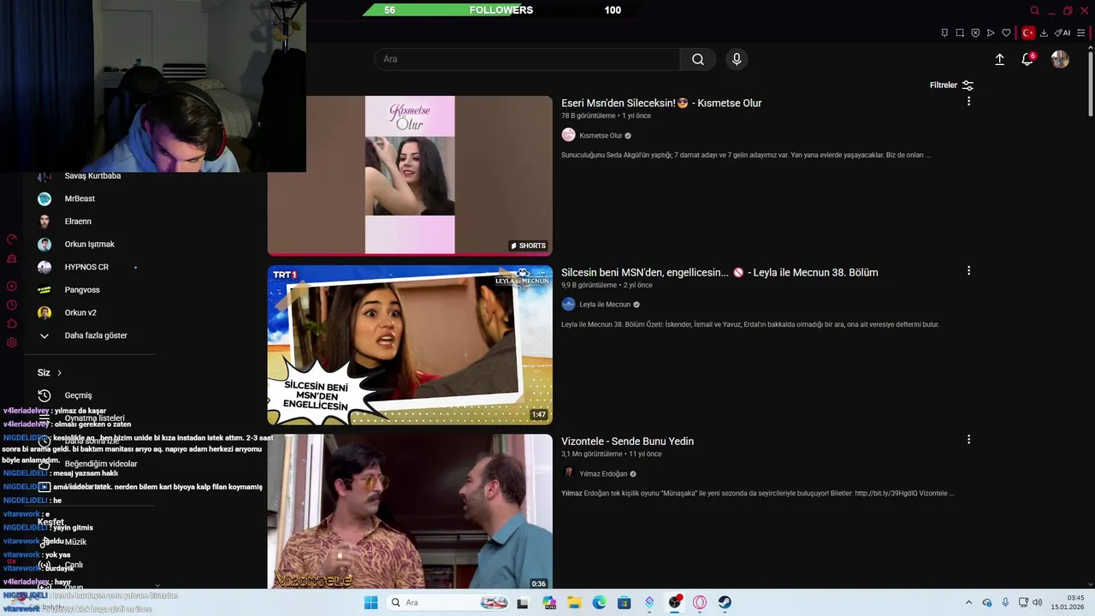Viewport: 1095px width, 616px height.
Task: Open the browser sidebar settings gear icon
Action: coord(11,343)
